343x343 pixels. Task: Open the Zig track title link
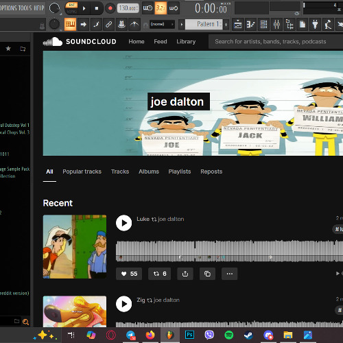point(141,300)
